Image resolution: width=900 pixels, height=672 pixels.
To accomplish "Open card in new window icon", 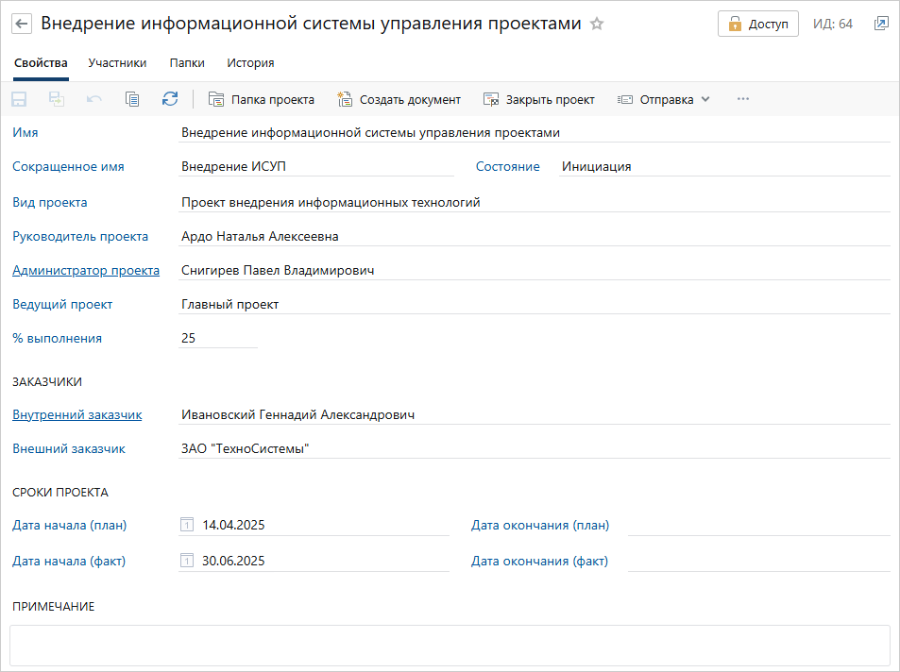I will tap(880, 24).
